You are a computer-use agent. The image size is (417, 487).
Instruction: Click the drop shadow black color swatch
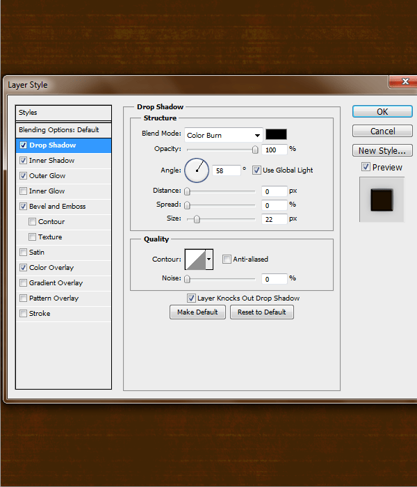276,134
